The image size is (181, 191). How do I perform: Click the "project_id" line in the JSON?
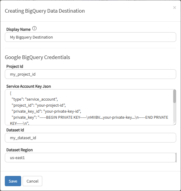39,105
